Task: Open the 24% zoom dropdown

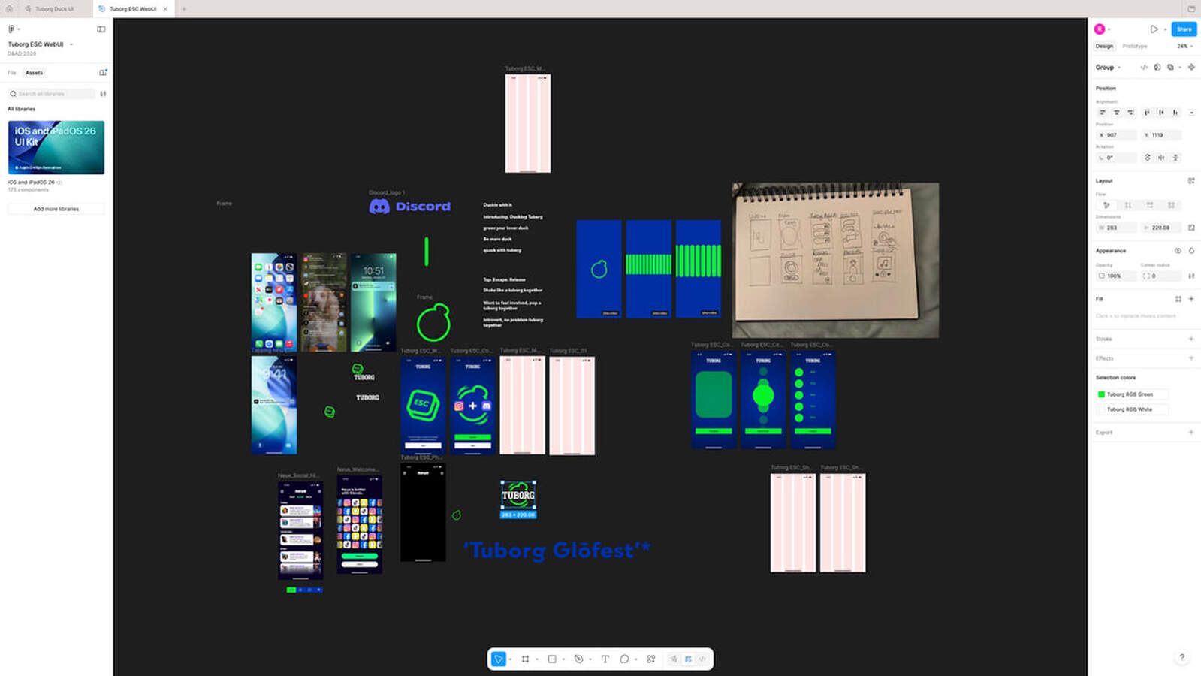Action: coord(1184,47)
